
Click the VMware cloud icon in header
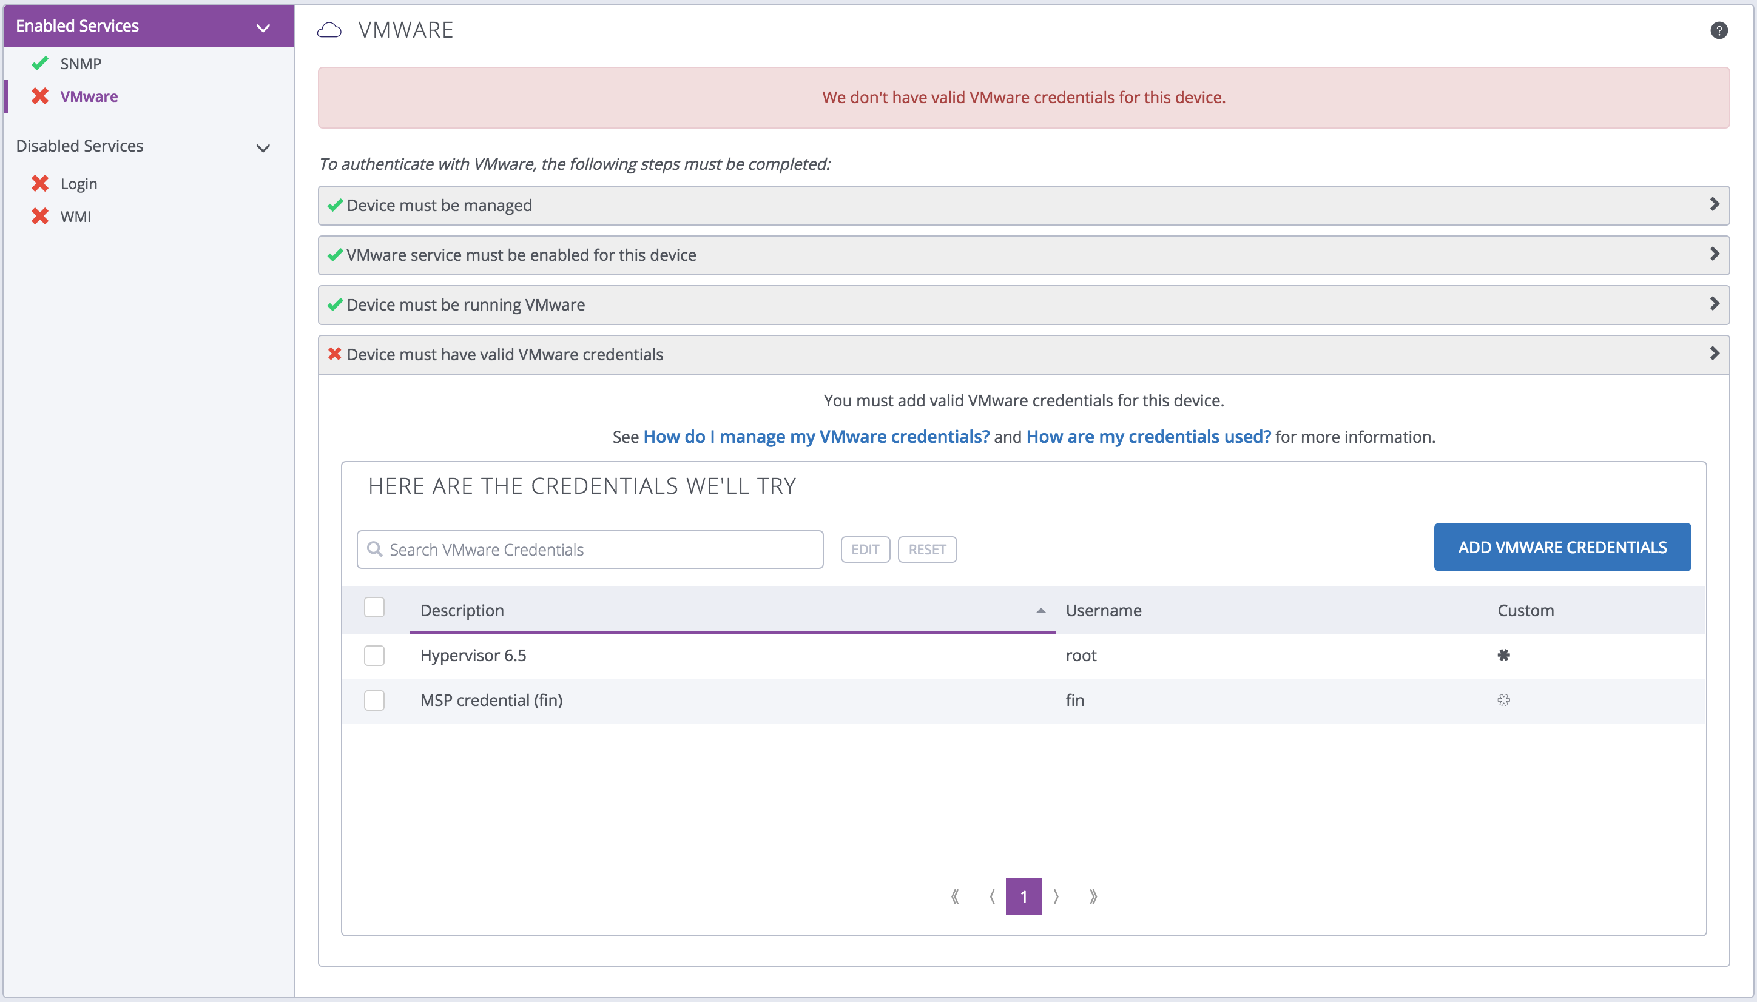point(332,30)
